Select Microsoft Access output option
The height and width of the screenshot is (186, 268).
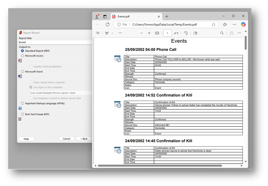click(x=23, y=56)
